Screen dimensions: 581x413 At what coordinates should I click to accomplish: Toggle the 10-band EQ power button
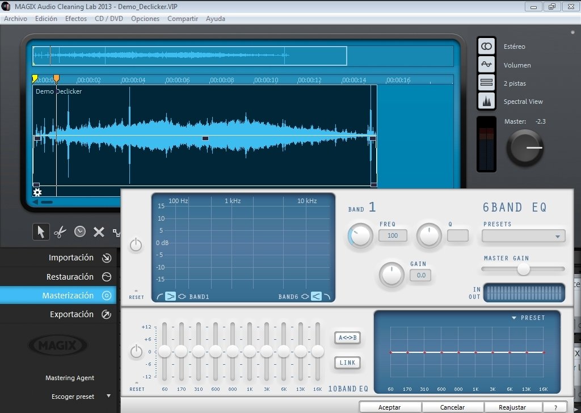pos(136,352)
